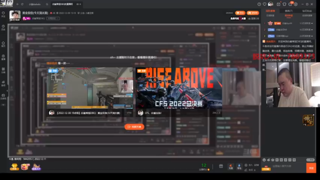Viewport: 320px width, 180px height.
Task: Open the weekly ranking dropdown badge
Action: point(53,18)
